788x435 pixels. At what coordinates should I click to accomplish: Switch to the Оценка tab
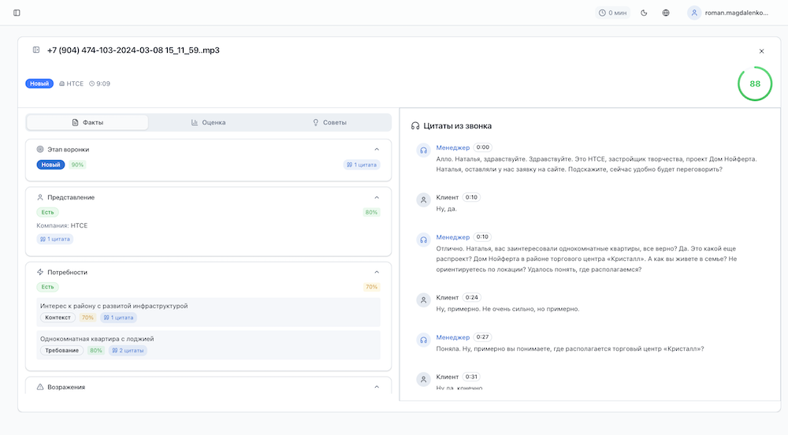(x=209, y=122)
